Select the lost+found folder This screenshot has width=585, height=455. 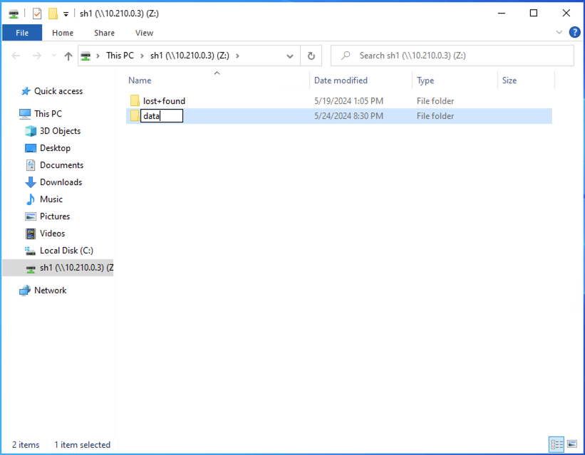coord(164,100)
